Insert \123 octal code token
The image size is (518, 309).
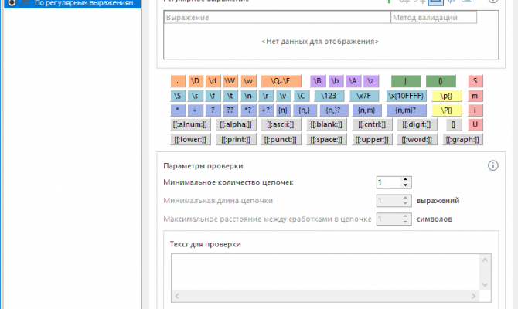(x=329, y=96)
